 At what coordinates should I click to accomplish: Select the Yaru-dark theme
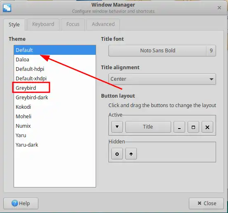55,145
